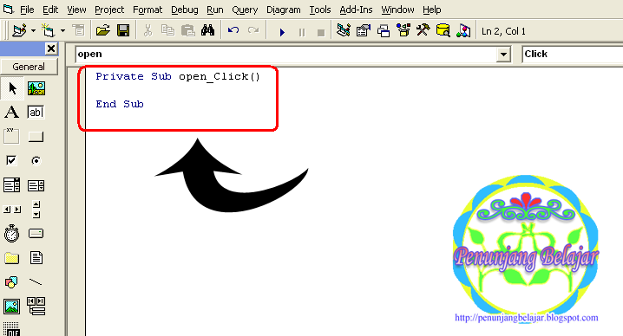Open the Properties Window icon
Viewport: 623px width, 336px height.
(364, 30)
